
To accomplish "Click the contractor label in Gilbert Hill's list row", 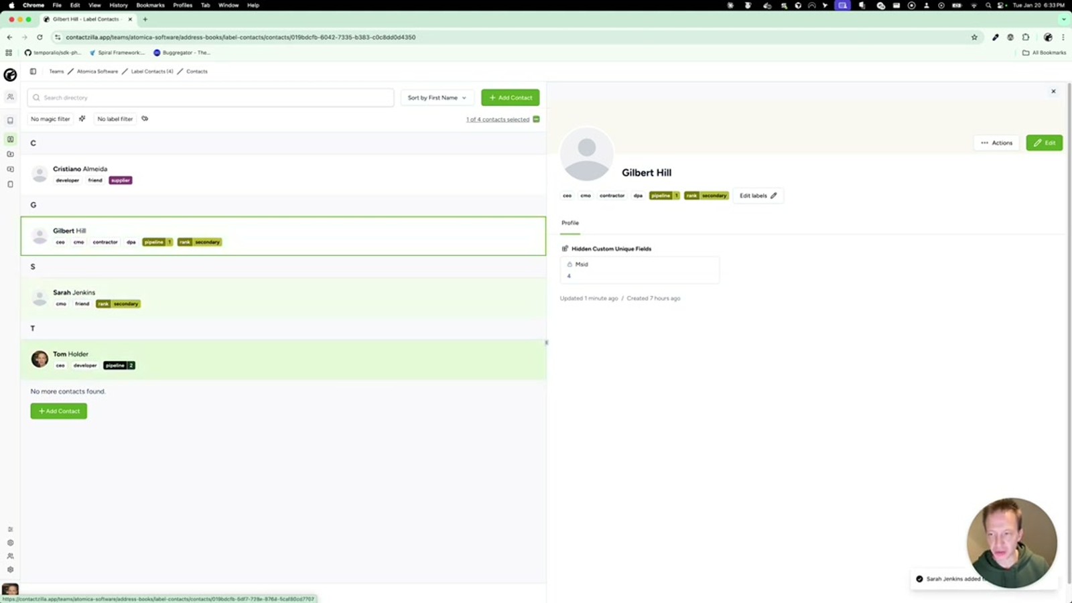I will (x=105, y=243).
